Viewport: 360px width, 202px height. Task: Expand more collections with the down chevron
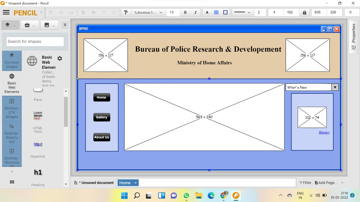[x=12, y=171]
